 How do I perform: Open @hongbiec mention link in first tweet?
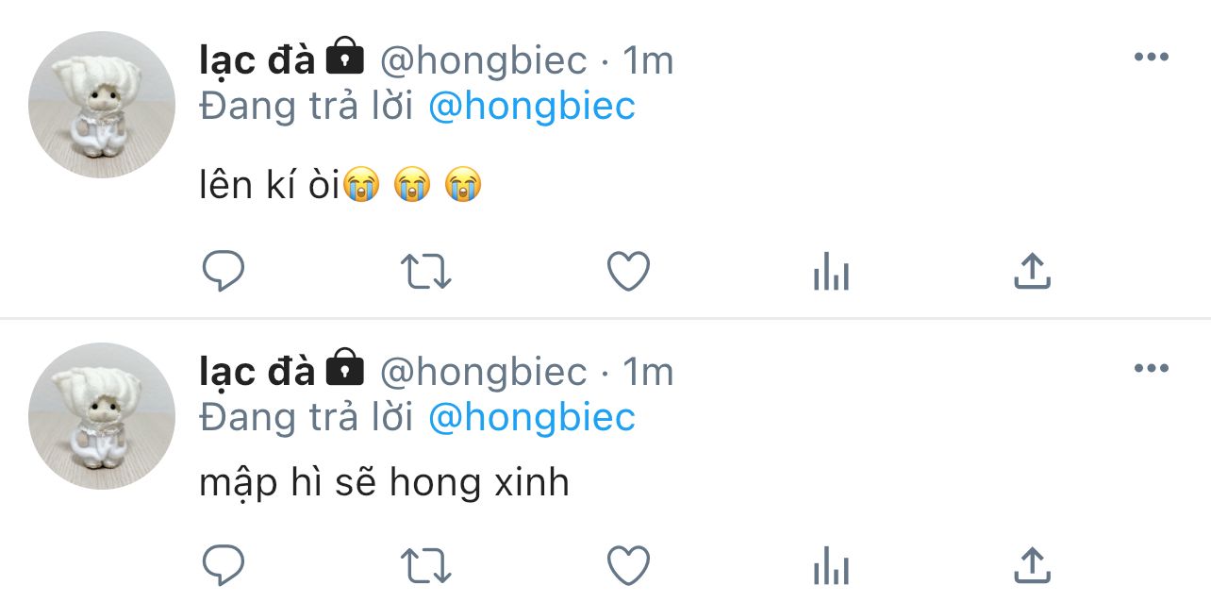(x=532, y=107)
